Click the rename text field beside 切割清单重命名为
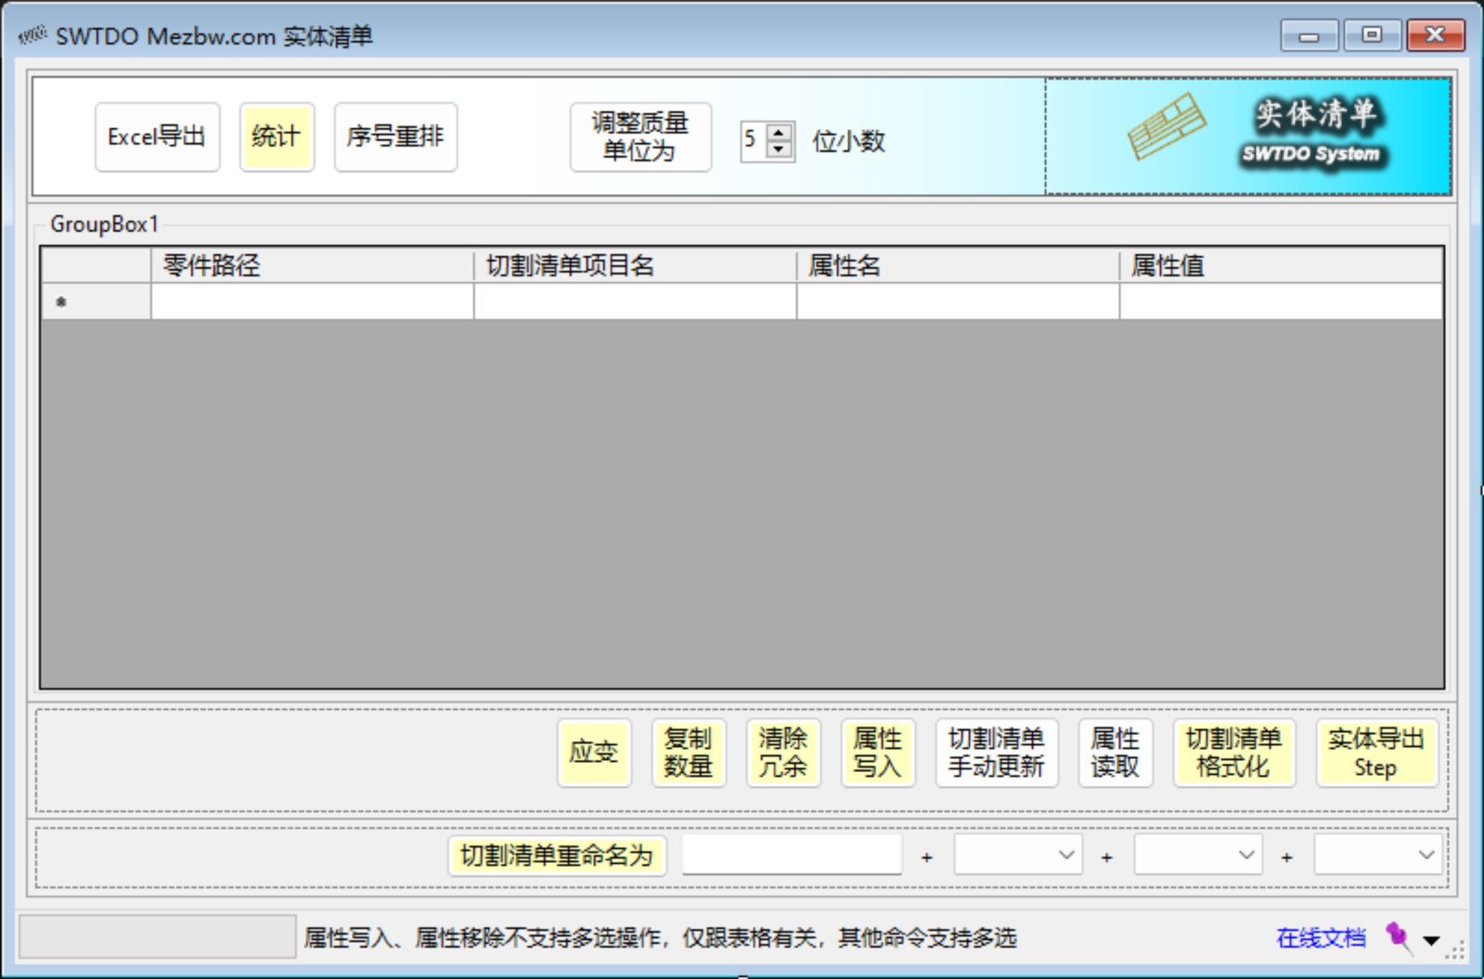Screen dimensions: 1484x979 pyautogui.click(x=792, y=855)
